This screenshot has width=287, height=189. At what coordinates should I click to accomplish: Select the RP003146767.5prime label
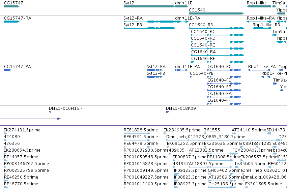26,164
